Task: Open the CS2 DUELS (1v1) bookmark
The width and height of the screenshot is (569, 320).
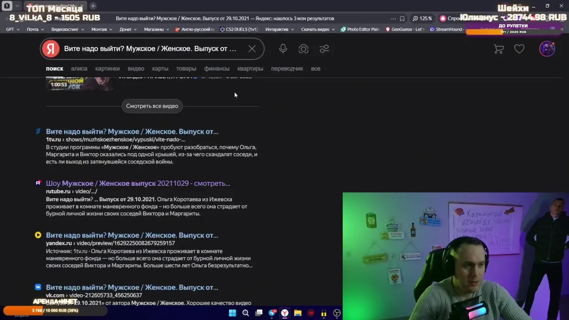Action: click(239, 29)
